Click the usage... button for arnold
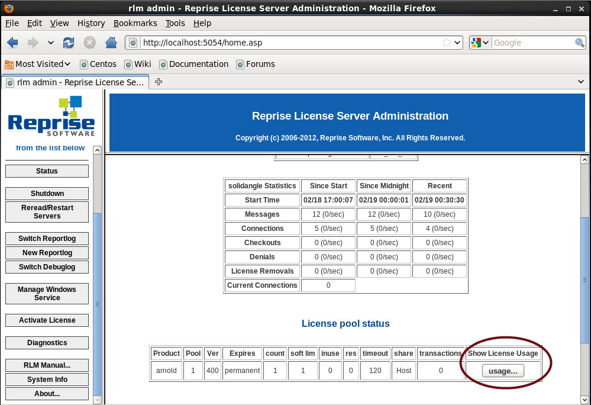 click(x=503, y=371)
